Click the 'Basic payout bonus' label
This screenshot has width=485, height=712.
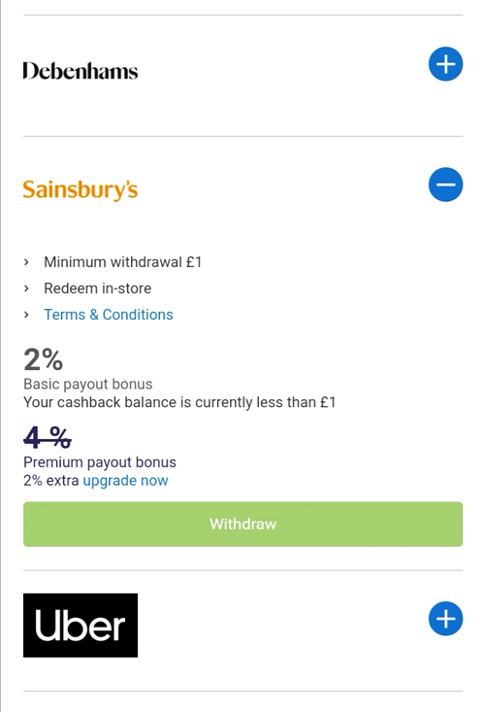[88, 384]
